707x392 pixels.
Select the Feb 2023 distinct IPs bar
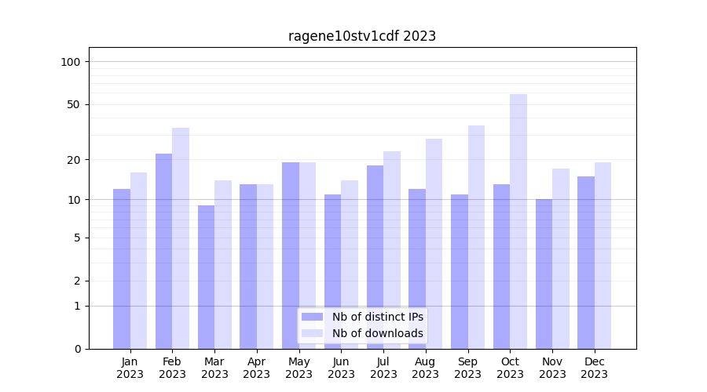click(163, 251)
